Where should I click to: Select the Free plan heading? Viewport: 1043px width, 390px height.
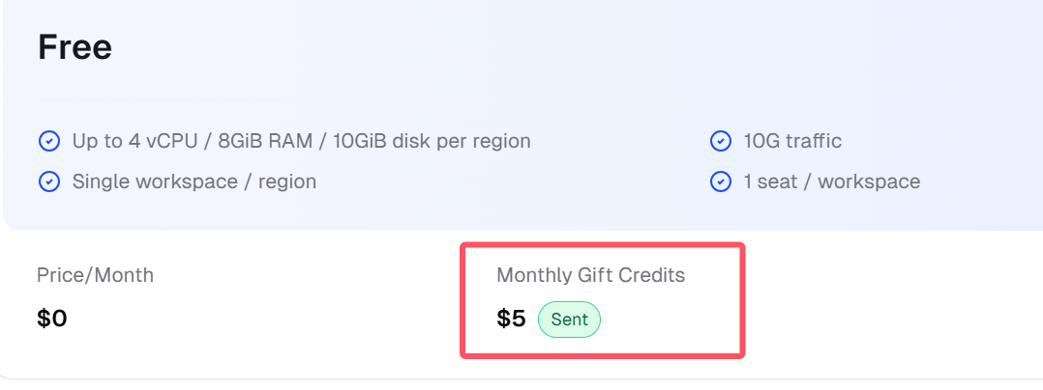(74, 47)
